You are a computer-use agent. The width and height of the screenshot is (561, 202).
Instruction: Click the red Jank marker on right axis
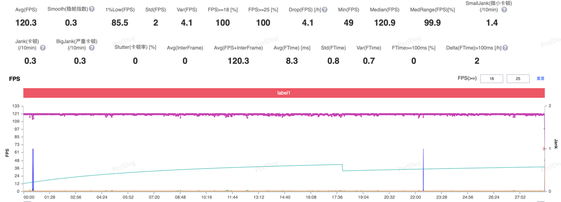tap(544, 149)
